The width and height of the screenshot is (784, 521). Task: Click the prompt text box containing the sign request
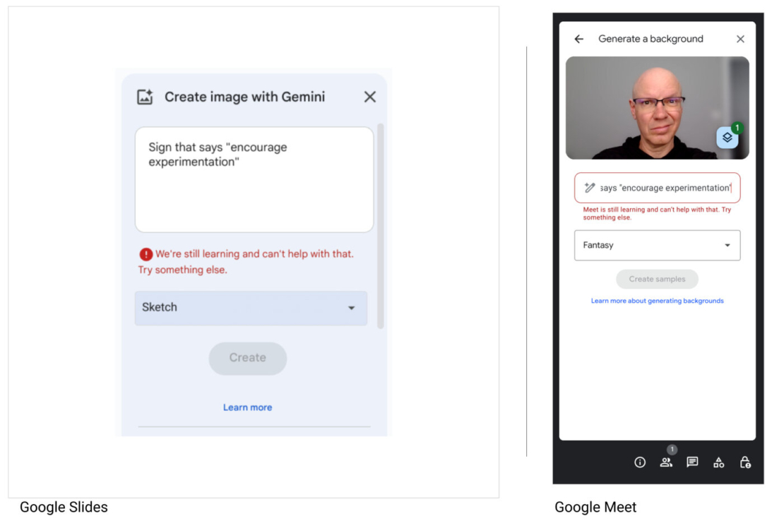coord(254,179)
